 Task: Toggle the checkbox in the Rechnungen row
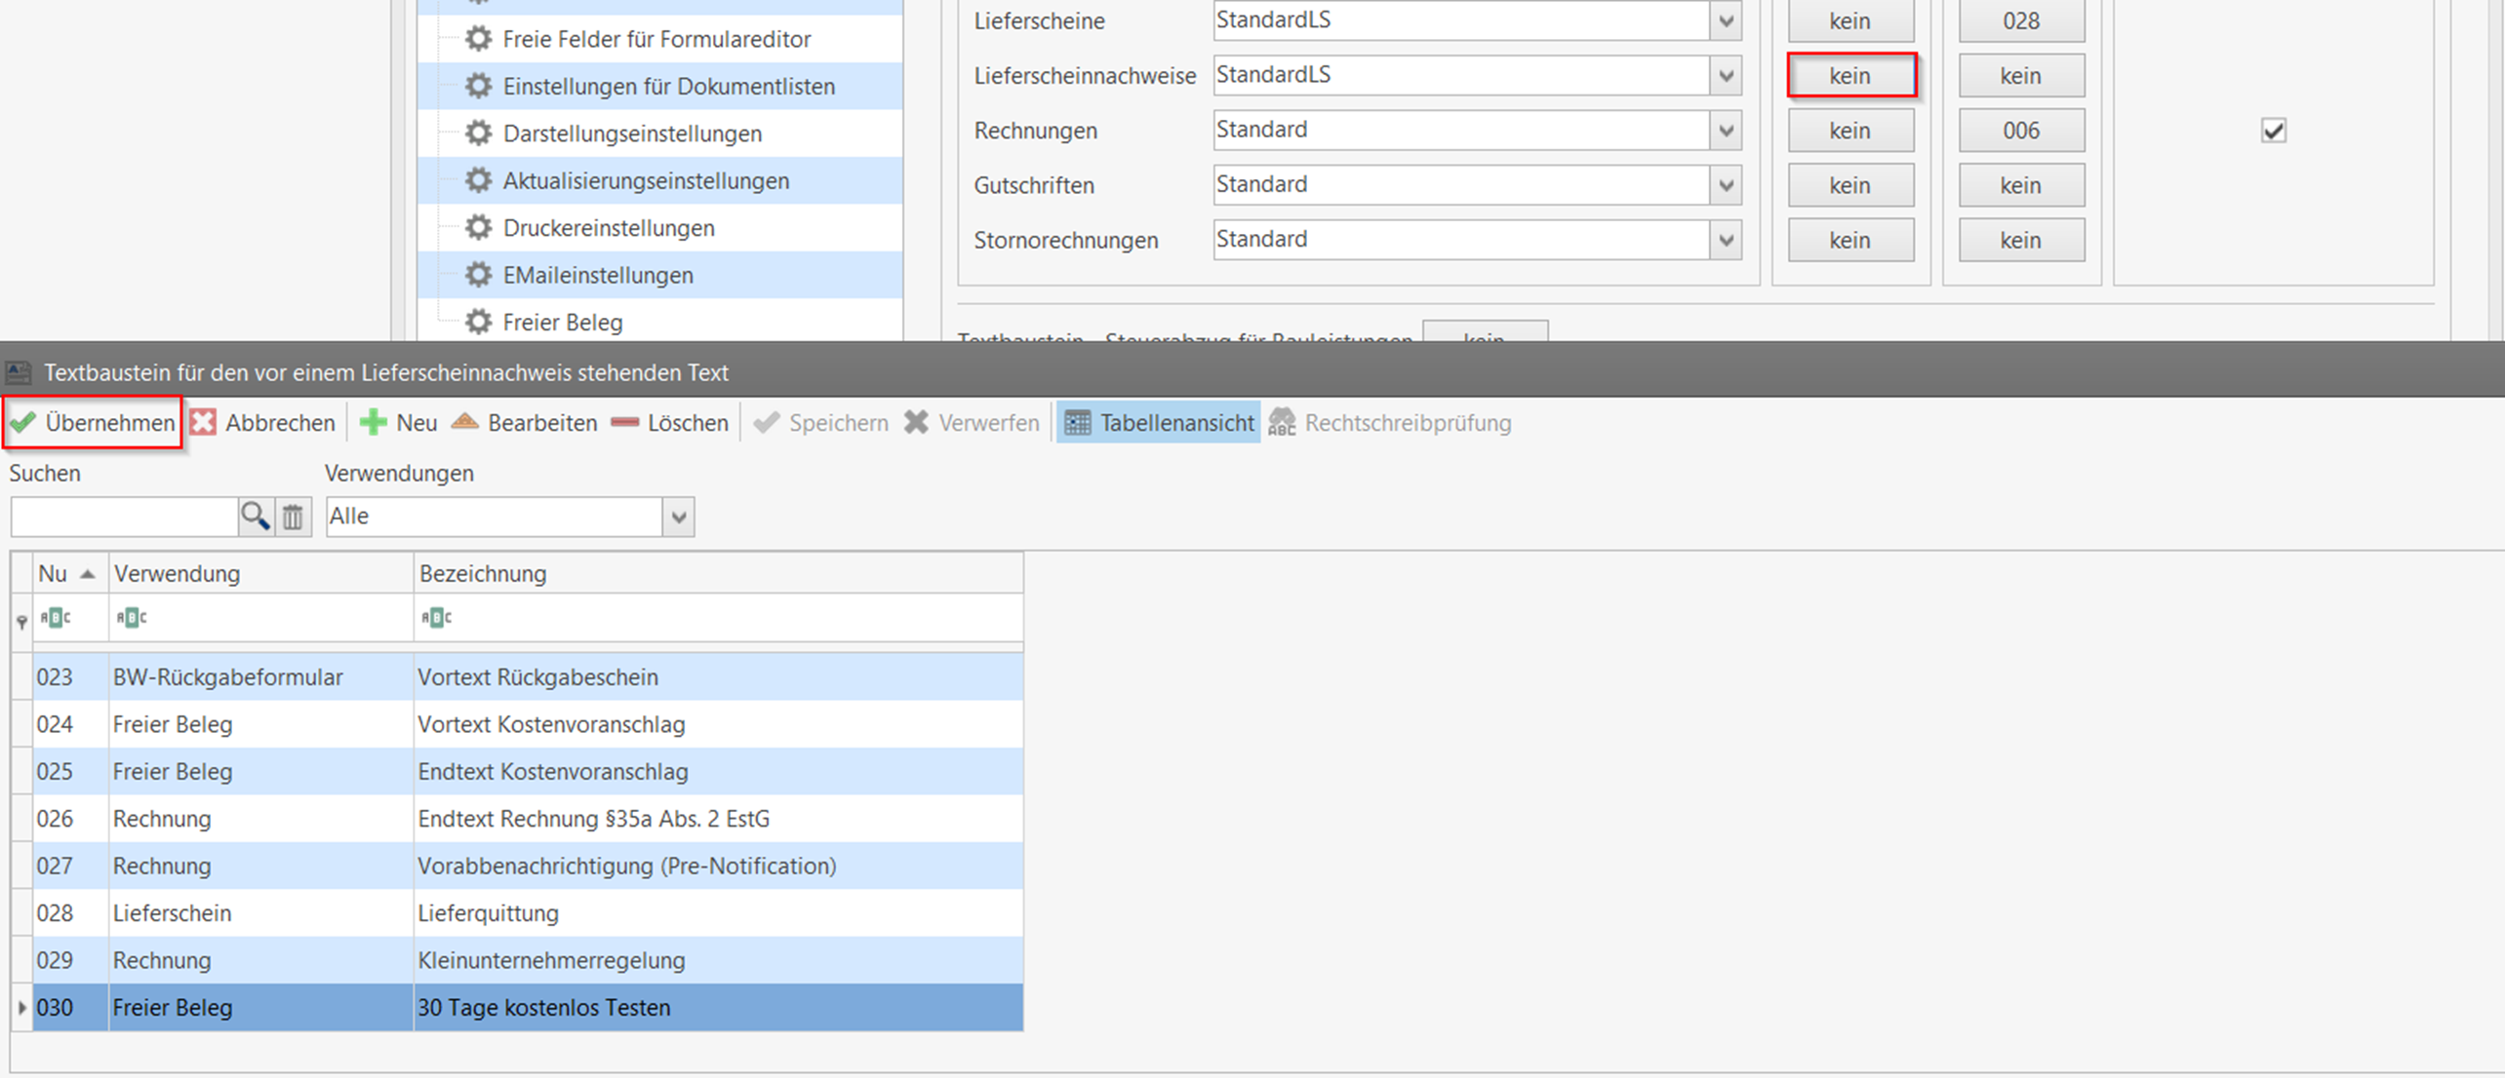point(2273,131)
